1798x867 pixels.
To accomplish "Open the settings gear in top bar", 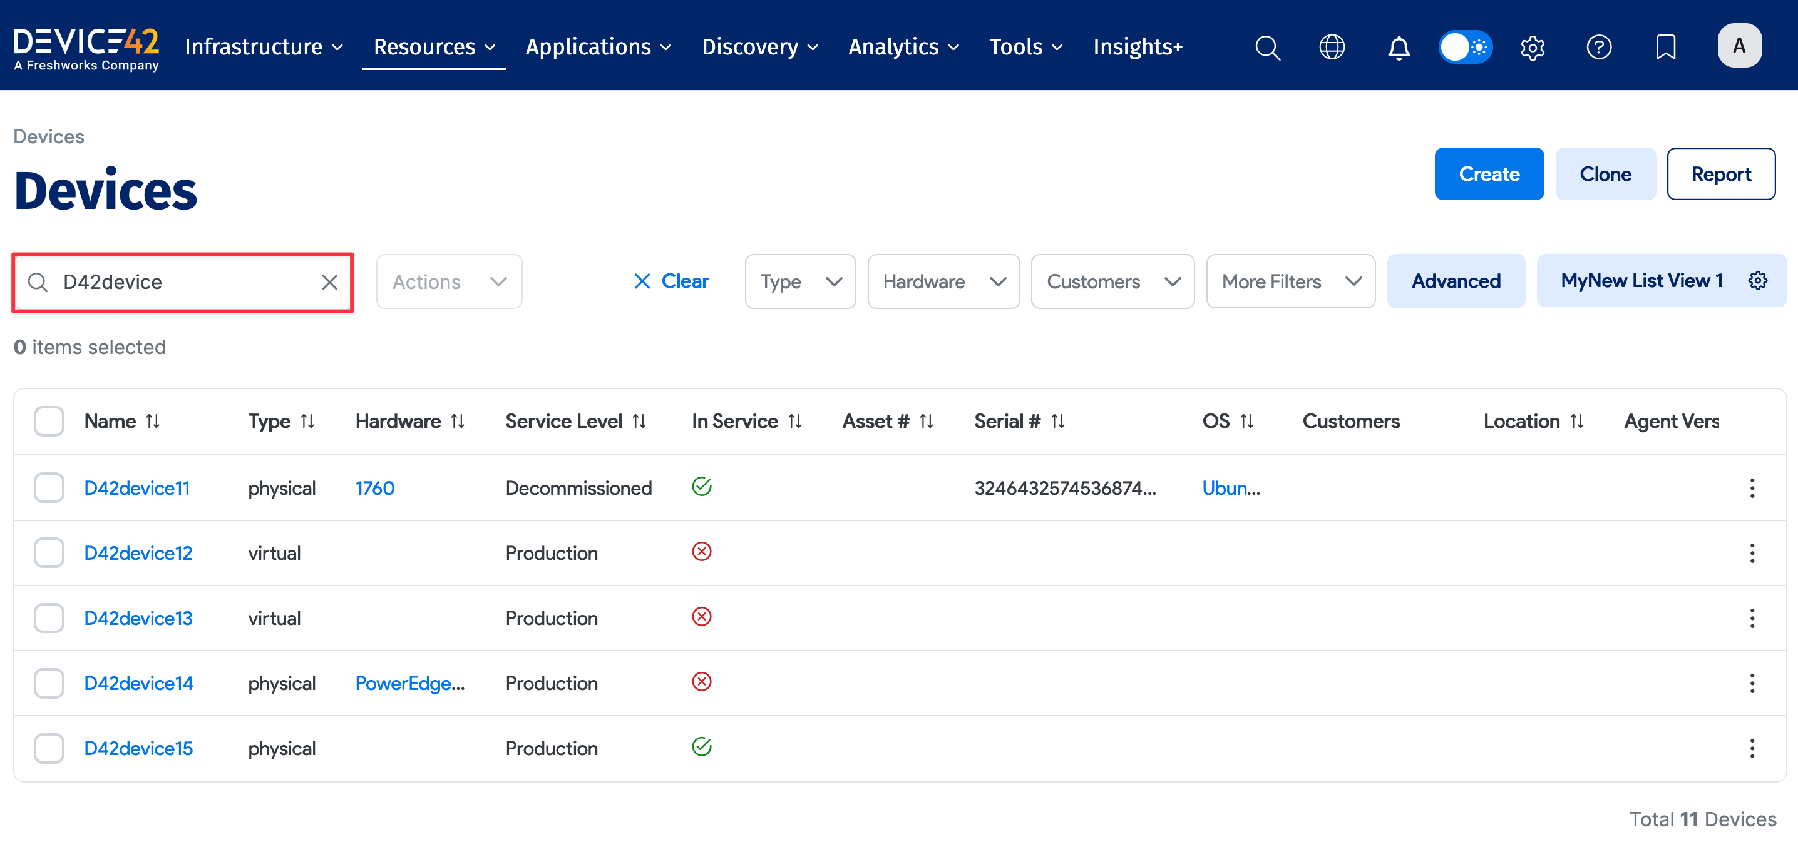I will (1532, 47).
